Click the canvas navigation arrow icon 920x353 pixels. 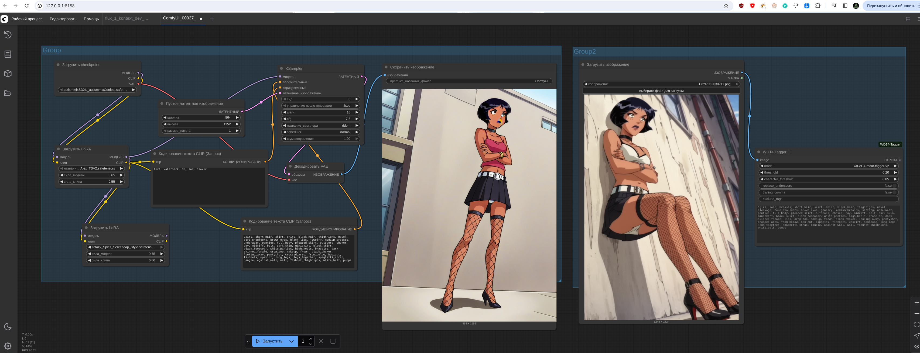916,335
